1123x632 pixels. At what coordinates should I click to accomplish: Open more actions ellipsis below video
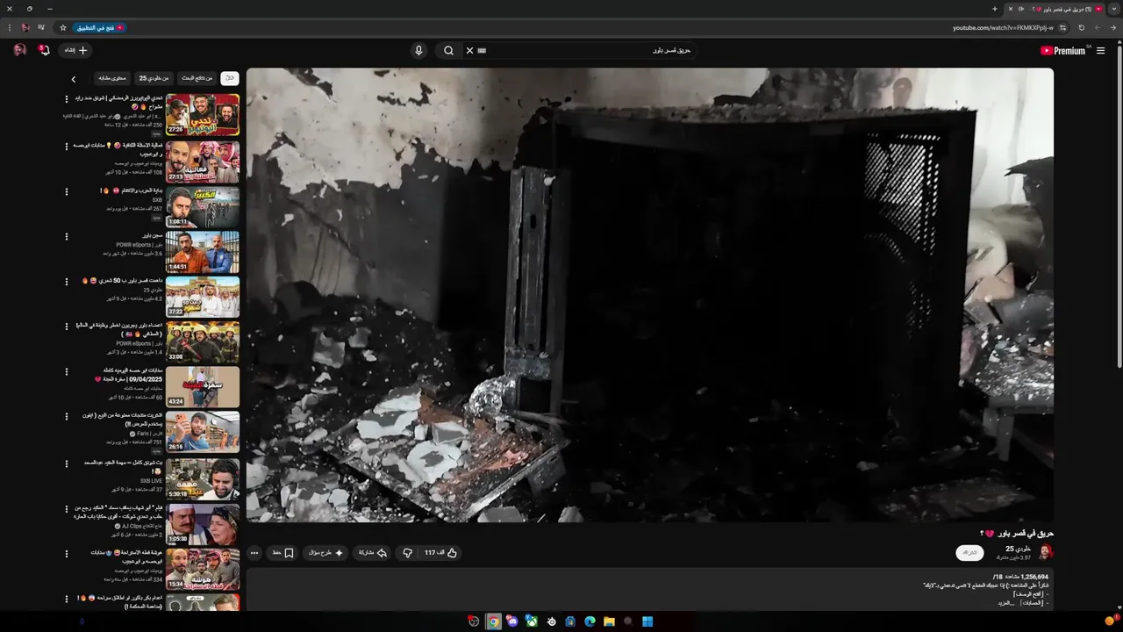point(254,553)
